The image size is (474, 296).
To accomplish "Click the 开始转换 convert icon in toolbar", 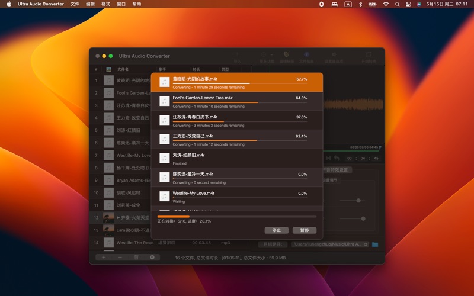I will (x=369, y=54).
